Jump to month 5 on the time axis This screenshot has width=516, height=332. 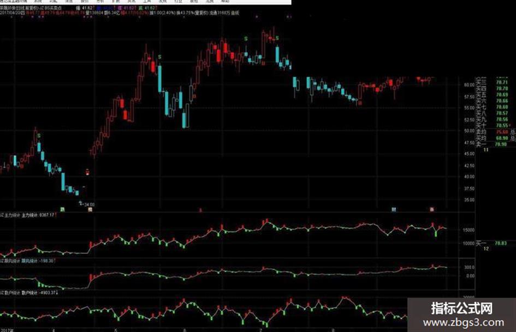(116, 330)
